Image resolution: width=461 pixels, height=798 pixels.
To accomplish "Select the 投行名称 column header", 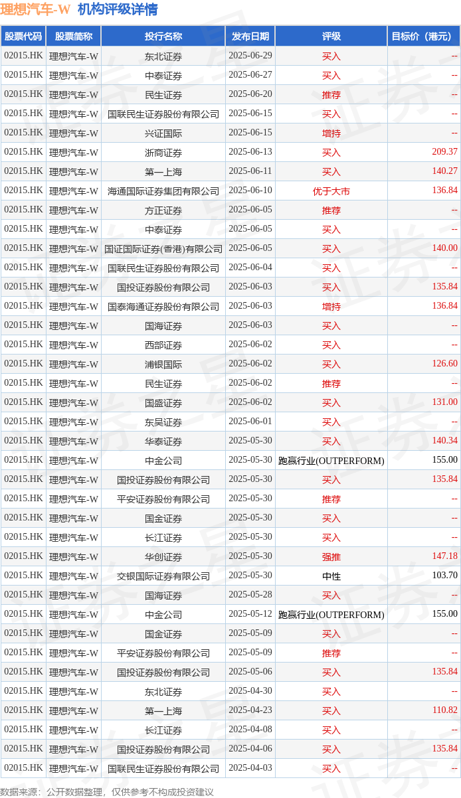I will [x=163, y=37].
